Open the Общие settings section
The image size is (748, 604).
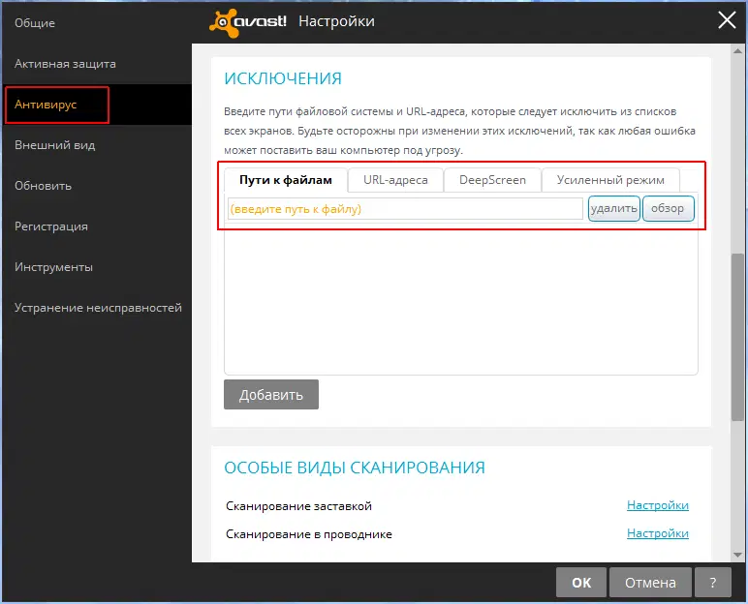coord(35,23)
